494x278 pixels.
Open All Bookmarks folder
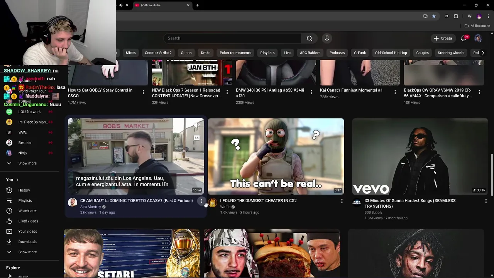point(477,26)
